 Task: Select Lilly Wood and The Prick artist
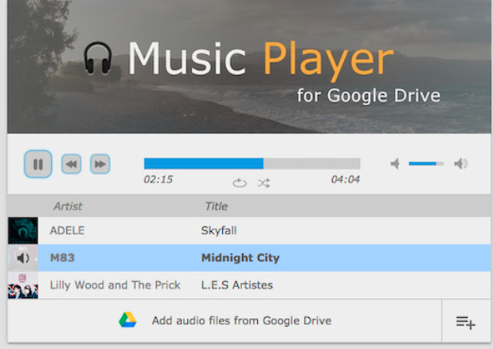click(x=115, y=285)
